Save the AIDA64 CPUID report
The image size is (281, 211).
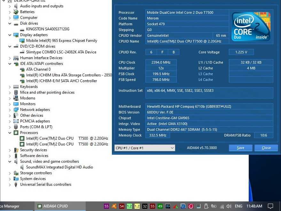[240, 148]
